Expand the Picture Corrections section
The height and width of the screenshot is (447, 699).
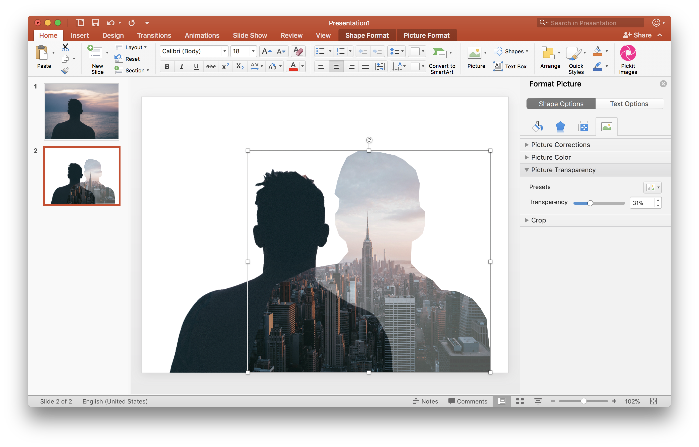(x=560, y=145)
